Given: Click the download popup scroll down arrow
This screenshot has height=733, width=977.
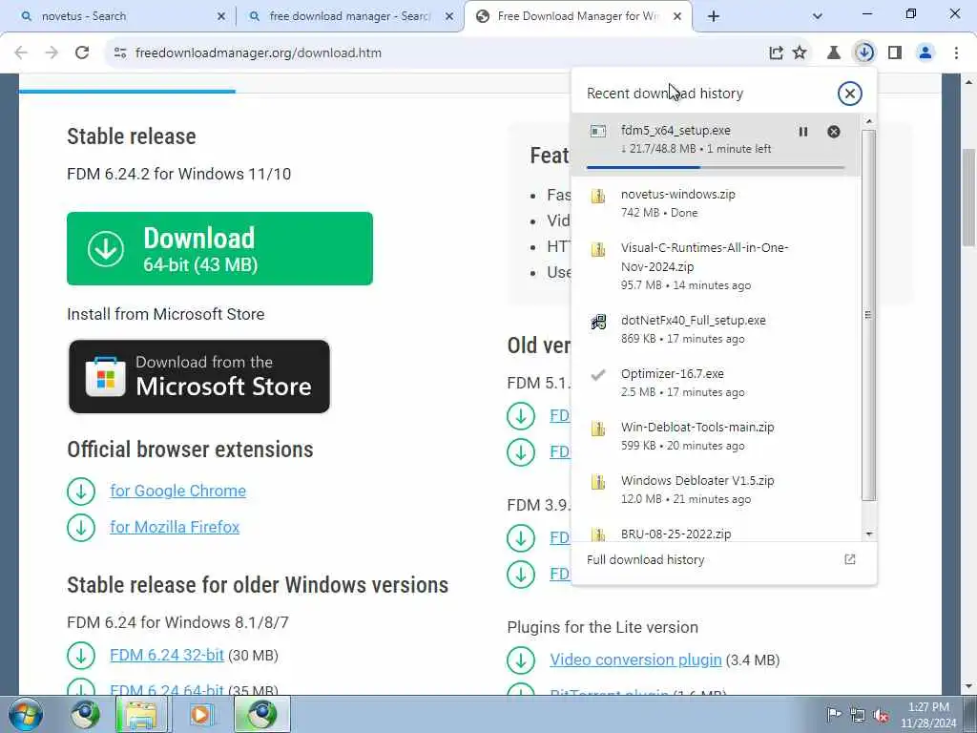Looking at the screenshot, I should [x=869, y=534].
